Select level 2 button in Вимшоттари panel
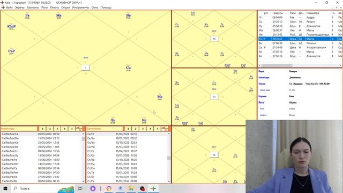343x193 pixels. pos(50,129)
